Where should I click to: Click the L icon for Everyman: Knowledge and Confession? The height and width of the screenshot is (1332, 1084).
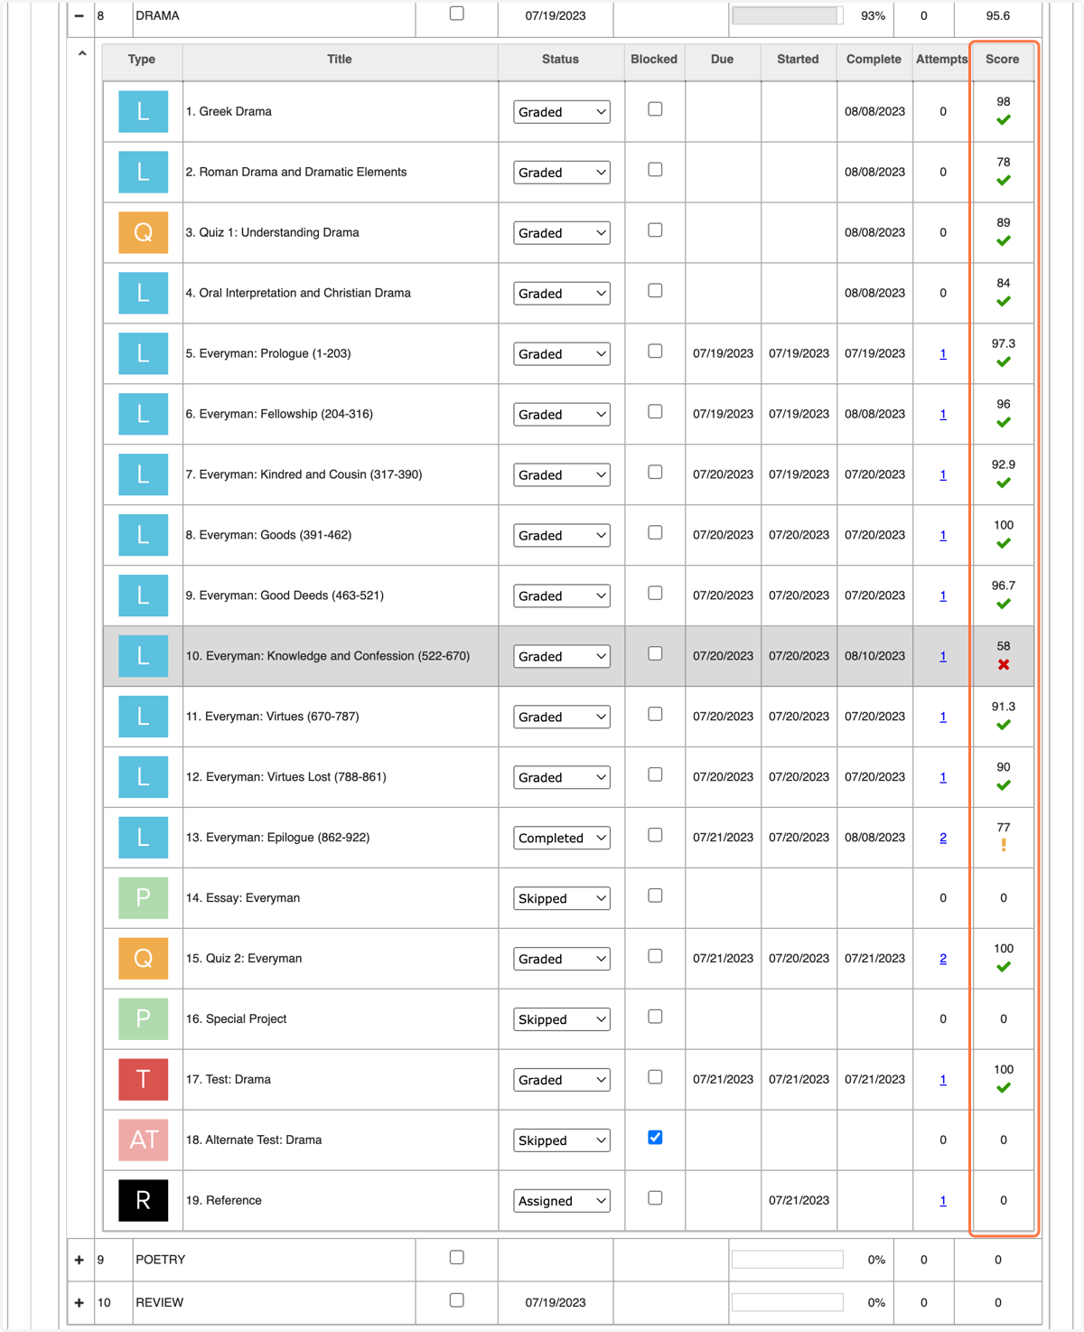(x=143, y=657)
